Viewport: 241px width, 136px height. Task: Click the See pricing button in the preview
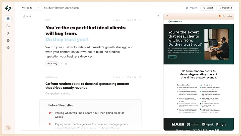(x=172, y=57)
